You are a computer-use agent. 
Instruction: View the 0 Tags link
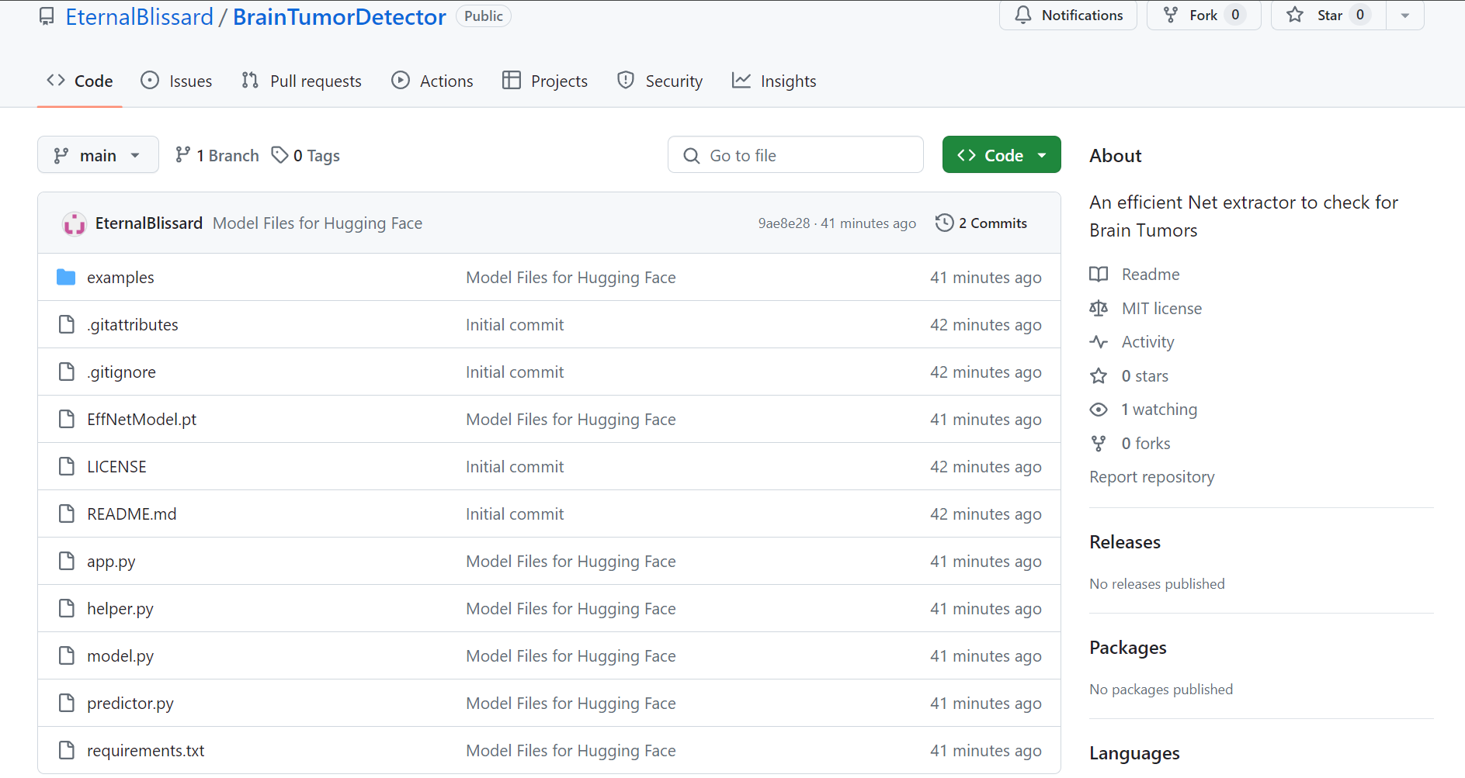tap(306, 155)
